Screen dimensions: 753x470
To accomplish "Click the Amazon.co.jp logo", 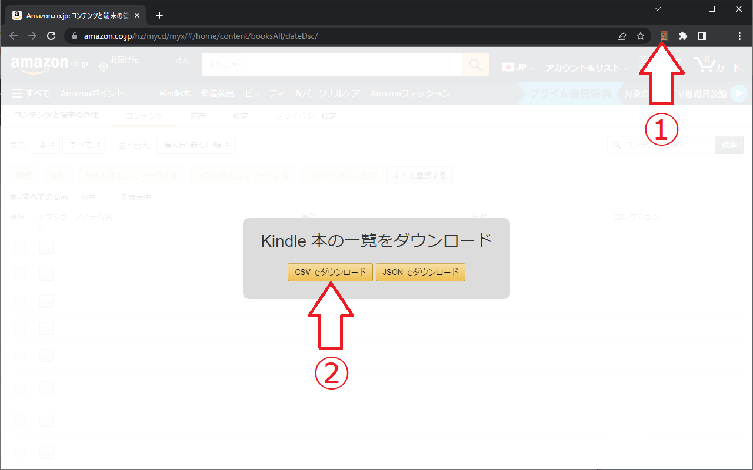I will (49, 64).
